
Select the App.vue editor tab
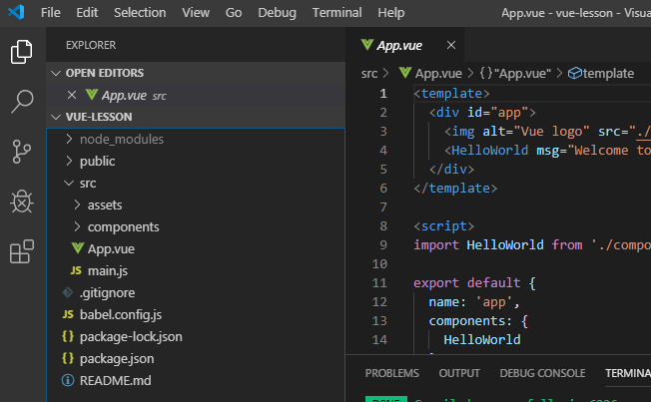404,45
